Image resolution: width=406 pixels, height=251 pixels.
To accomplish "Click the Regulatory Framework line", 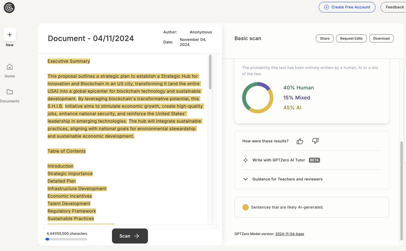I will tap(72, 211).
